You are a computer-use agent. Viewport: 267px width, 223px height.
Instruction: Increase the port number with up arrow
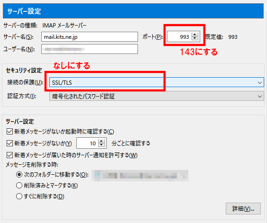pos(194,35)
